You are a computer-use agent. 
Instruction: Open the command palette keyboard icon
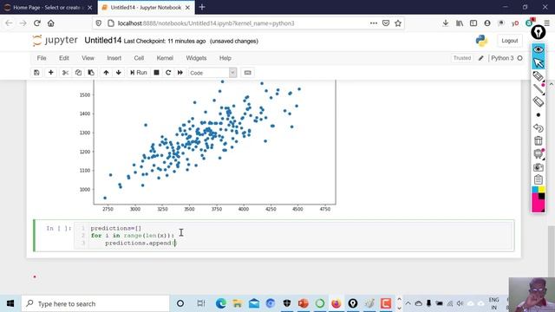point(247,73)
